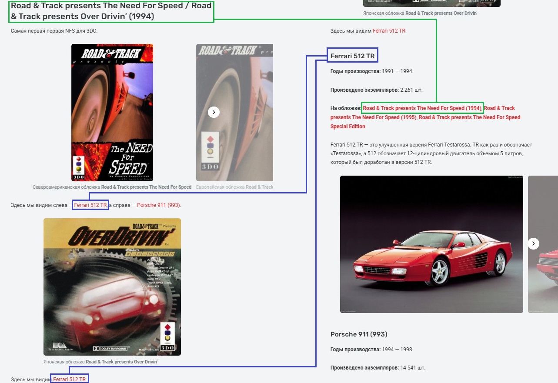The width and height of the screenshot is (558, 383).
Task: Click the 3DO logo on Over Drivin' cover
Action: coord(168,336)
